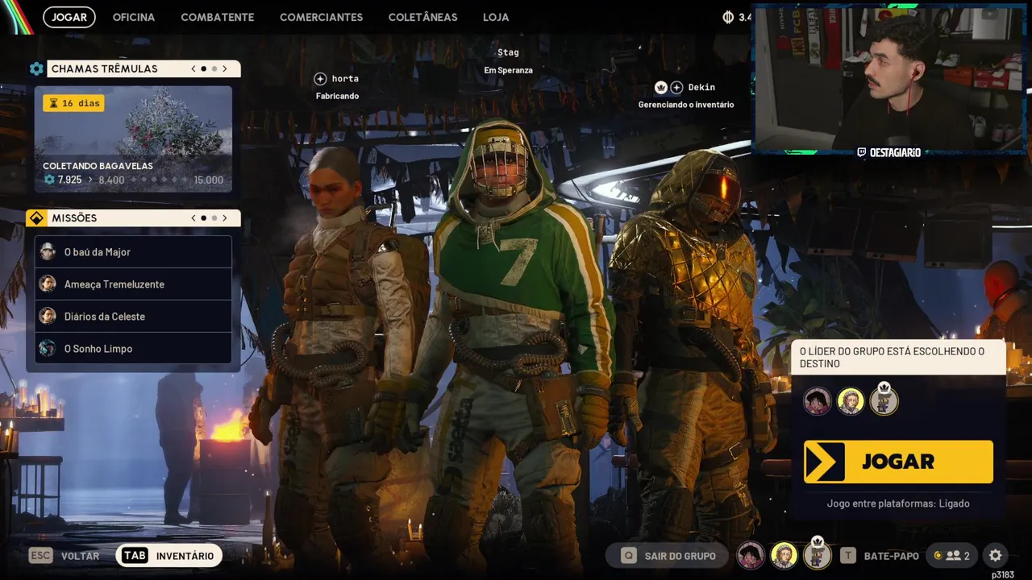Click the portrait icon for Ameaça Tremeluzente
This screenshot has height=580, width=1032.
48,284
